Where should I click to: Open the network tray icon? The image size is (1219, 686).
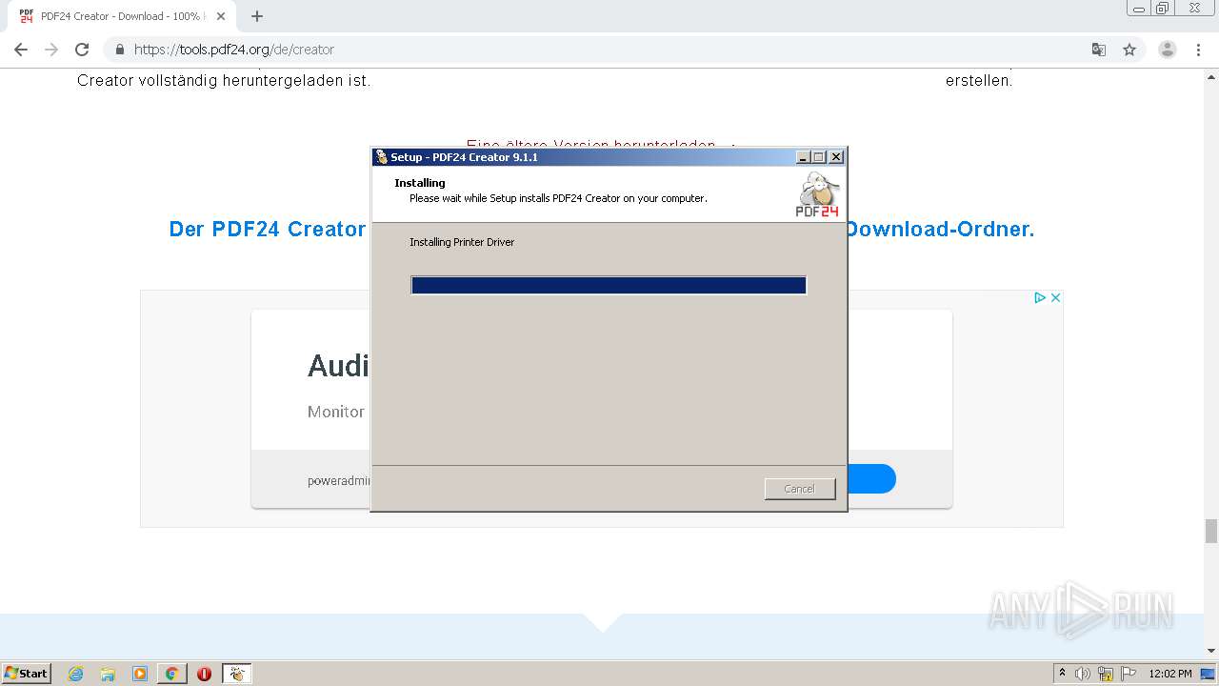(1106, 674)
